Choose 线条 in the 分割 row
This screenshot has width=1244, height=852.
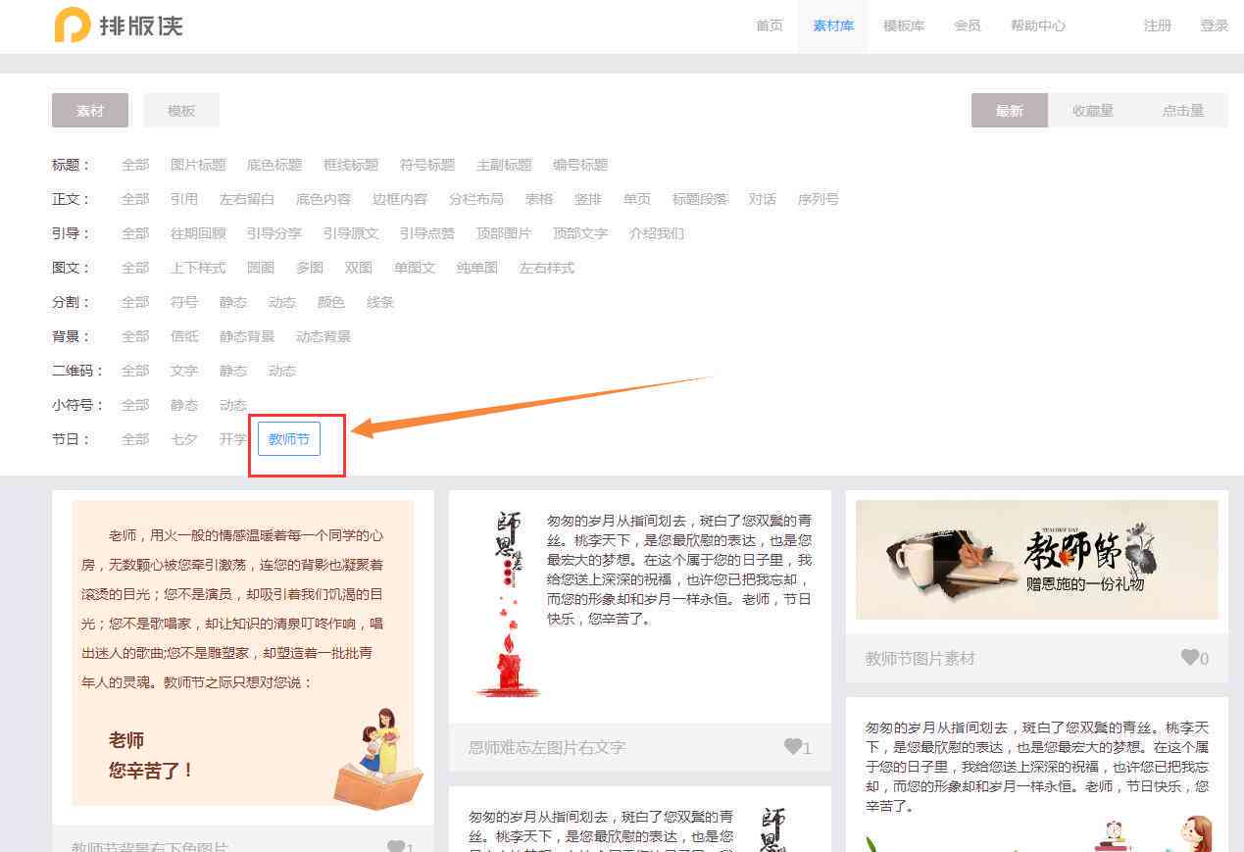[380, 302]
